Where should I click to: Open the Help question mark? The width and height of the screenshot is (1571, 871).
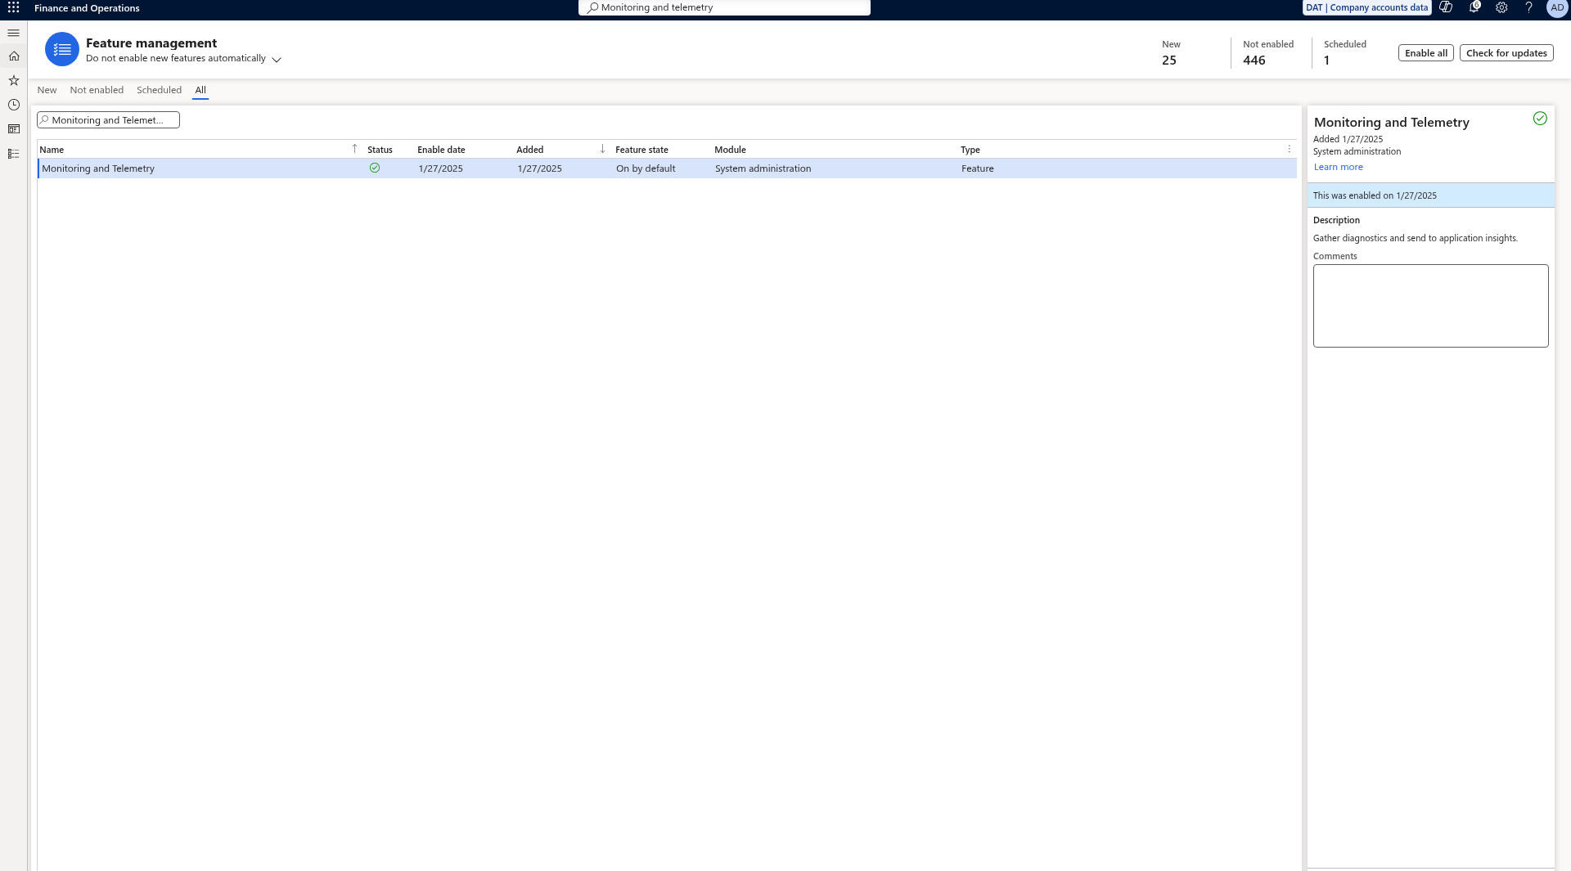click(x=1528, y=7)
